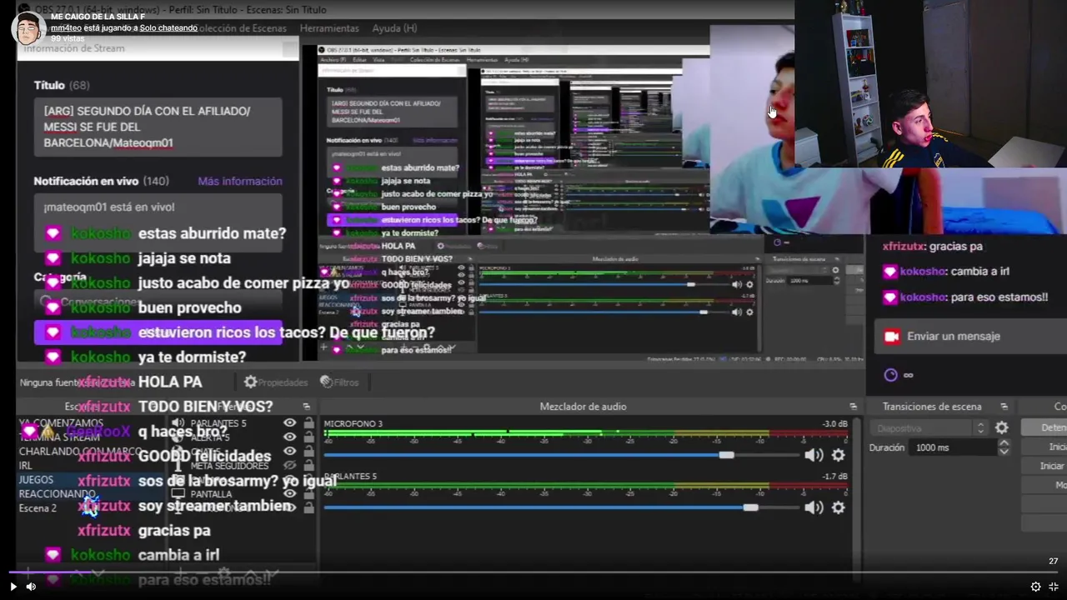Select the CHARLANDO CON MARCO scene
The image size is (1067, 600).
[x=81, y=452]
